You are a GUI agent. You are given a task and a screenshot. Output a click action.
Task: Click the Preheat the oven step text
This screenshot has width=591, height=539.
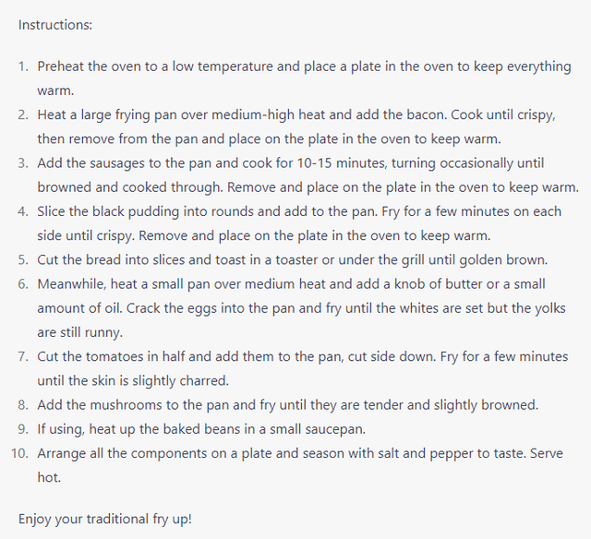tap(304, 78)
